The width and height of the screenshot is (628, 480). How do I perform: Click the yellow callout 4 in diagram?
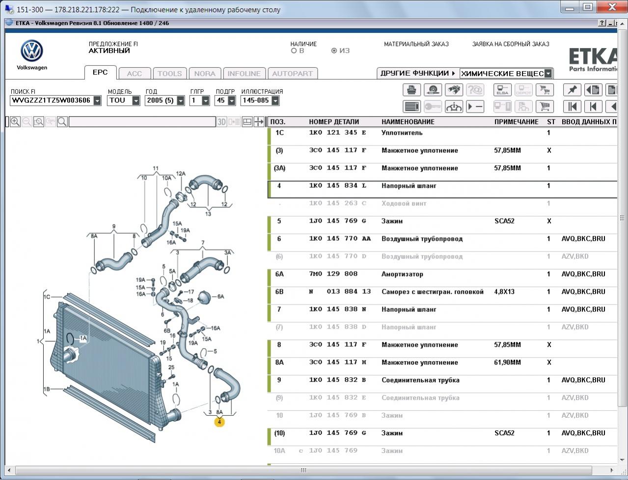[x=219, y=422]
